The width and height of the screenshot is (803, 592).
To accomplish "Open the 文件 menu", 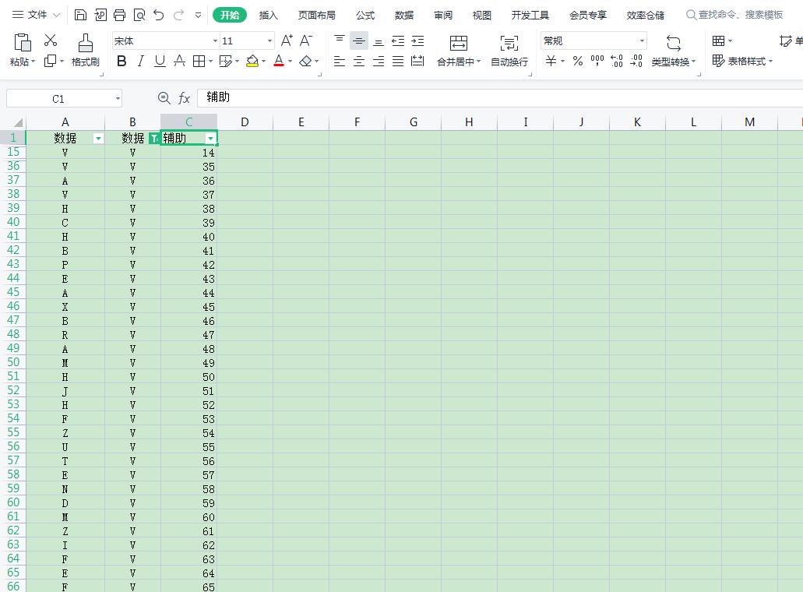I will tap(36, 15).
